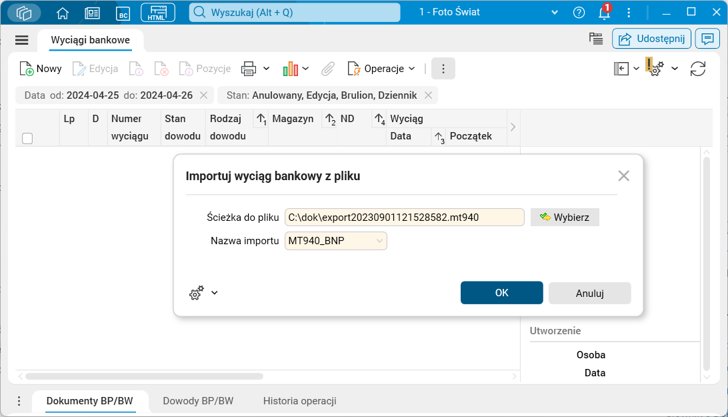This screenshot has width=728, height=417.
Task: Click the horizontal scrollbar of the list
Action: (145, 376)
